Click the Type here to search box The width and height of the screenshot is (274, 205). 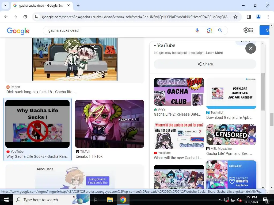51,200
